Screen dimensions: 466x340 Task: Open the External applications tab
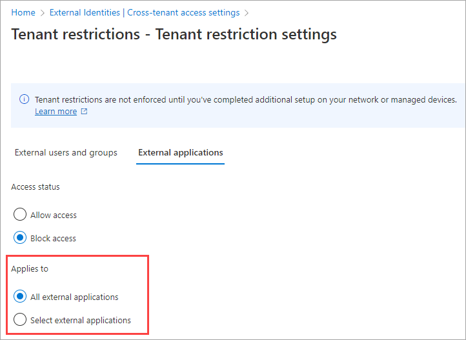pos(181,153)
